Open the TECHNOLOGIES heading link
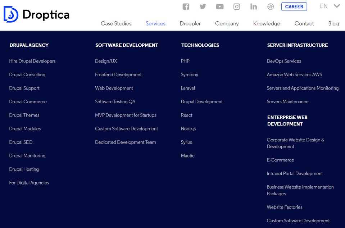The image size is (345, 228). click(x=200, y=45)
